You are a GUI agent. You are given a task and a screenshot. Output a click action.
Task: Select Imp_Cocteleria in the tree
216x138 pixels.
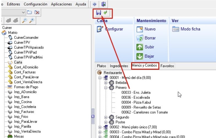coord(25,107)
